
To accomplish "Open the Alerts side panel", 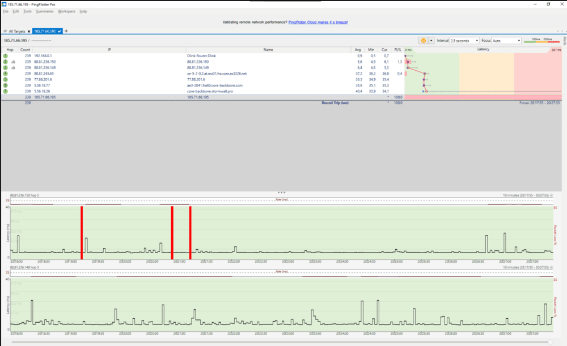I will pos(564,41).
